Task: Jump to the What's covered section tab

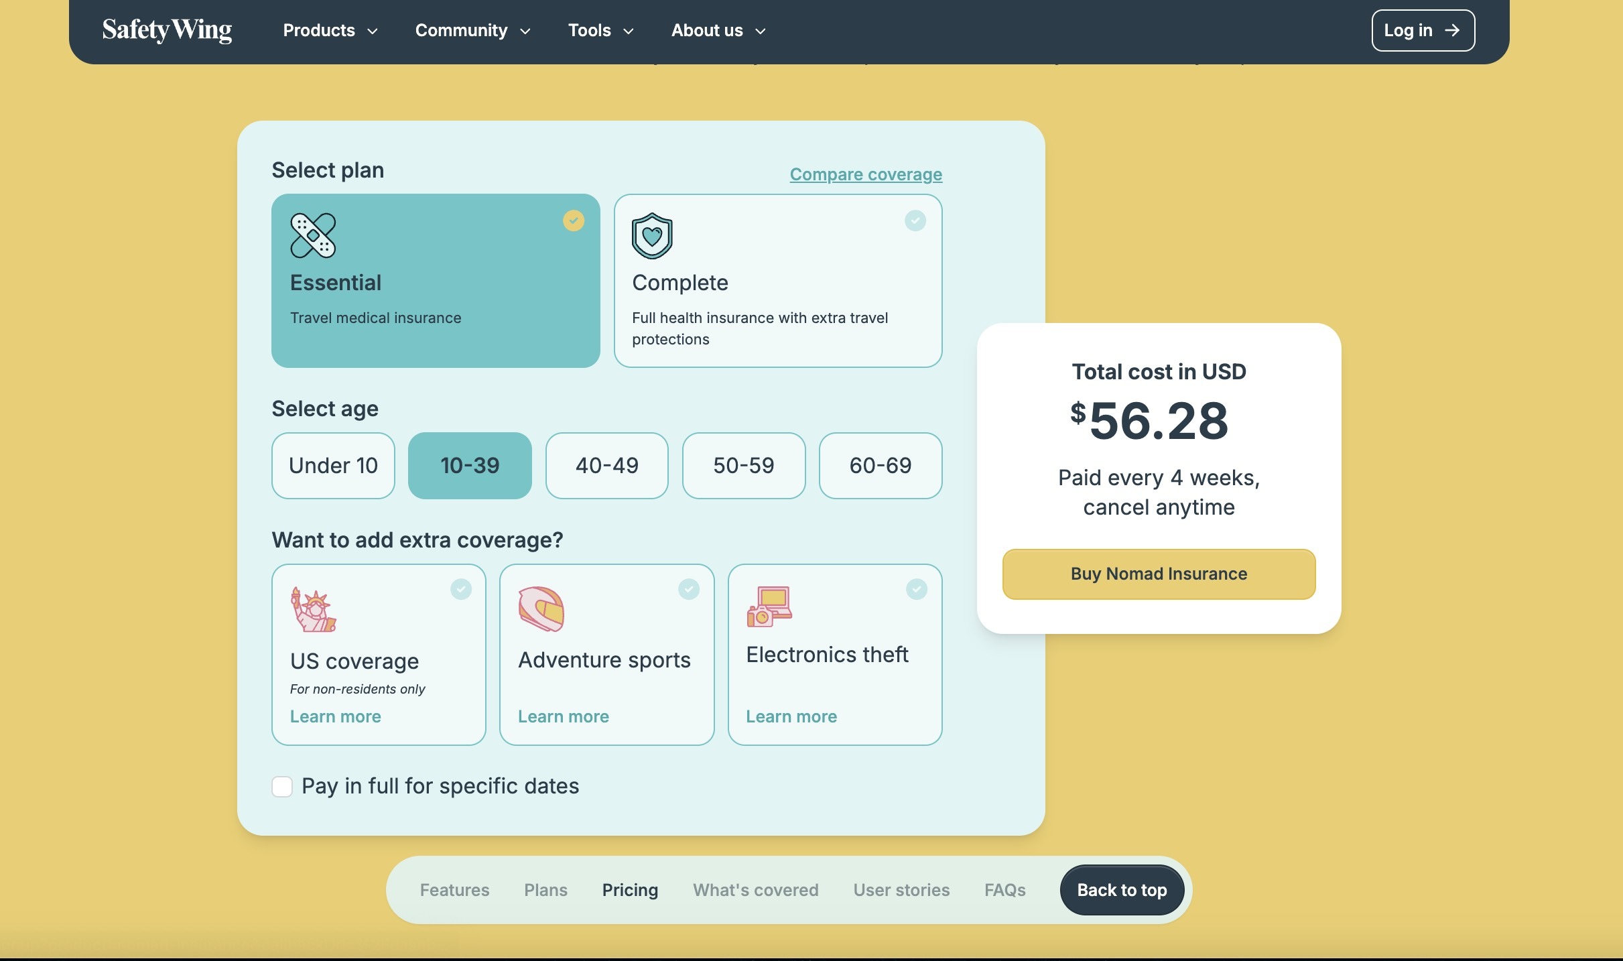Action: [755, 890]
